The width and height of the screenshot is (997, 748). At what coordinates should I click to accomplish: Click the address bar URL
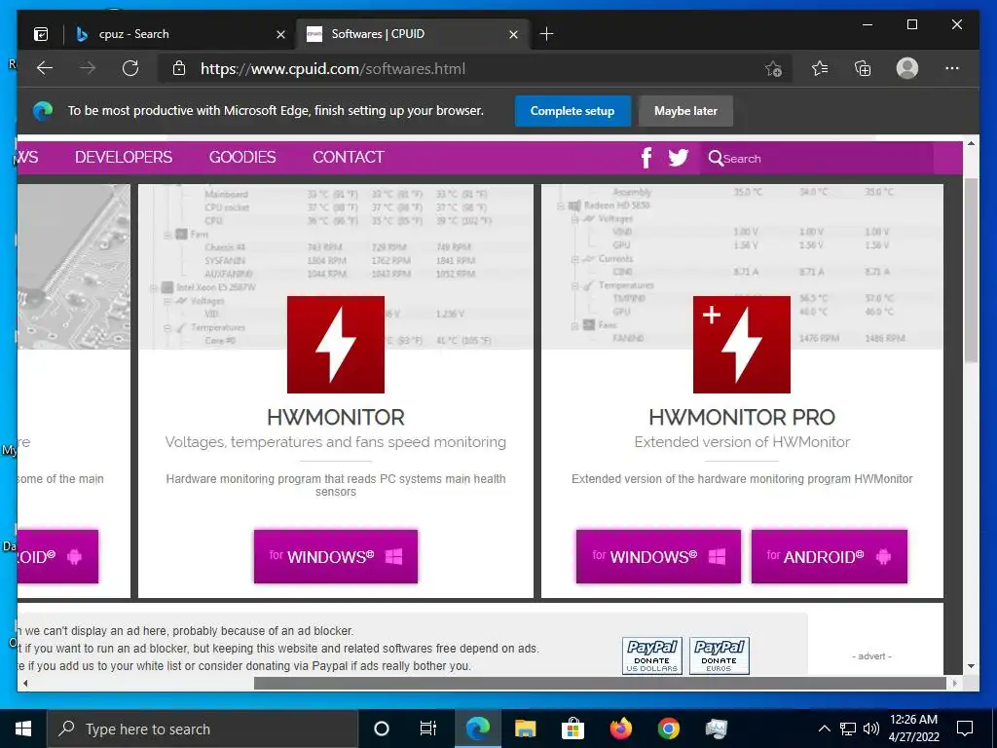(333, 69)
